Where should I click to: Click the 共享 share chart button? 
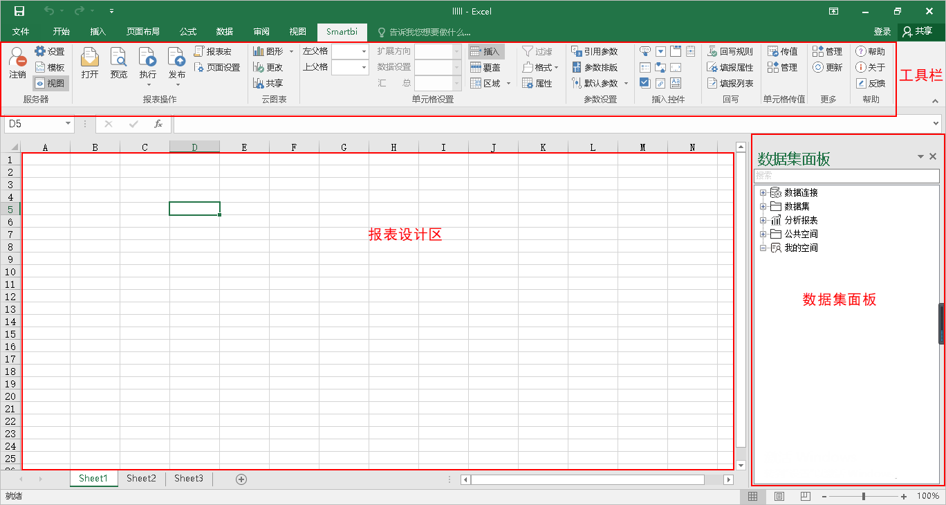point(268,83)
